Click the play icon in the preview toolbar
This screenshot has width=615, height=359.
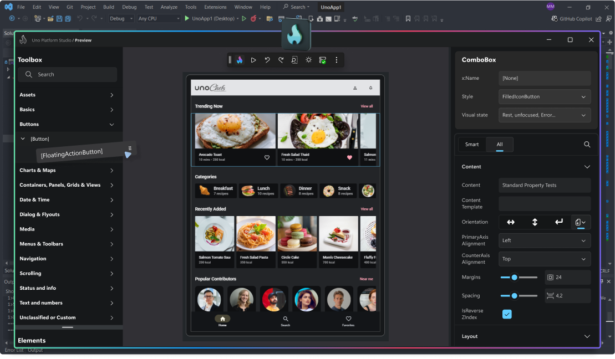[x=253, y=60]
